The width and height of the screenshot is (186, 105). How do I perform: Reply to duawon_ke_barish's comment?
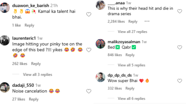point(29,25)
